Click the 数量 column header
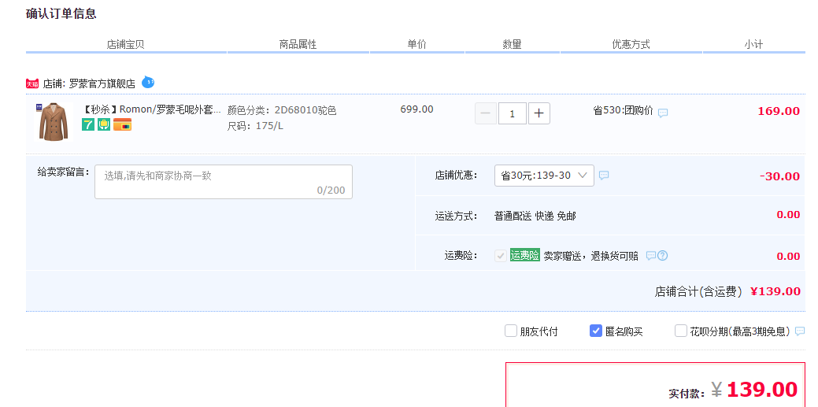 click(x=512, y=44)
